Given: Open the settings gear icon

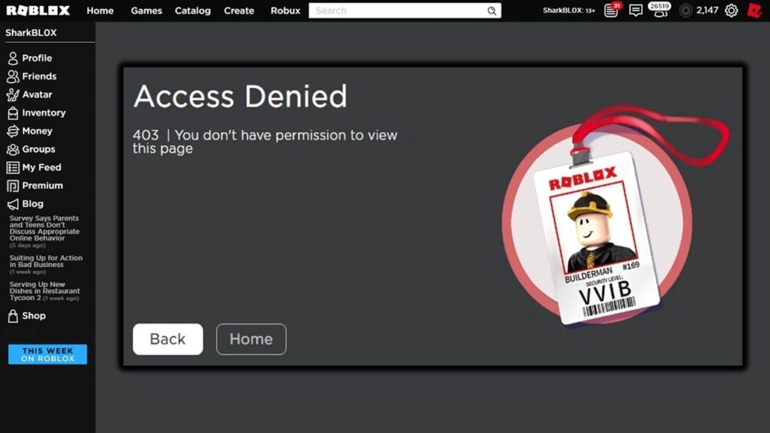Looking at the screenshot, I should point(731,11).
